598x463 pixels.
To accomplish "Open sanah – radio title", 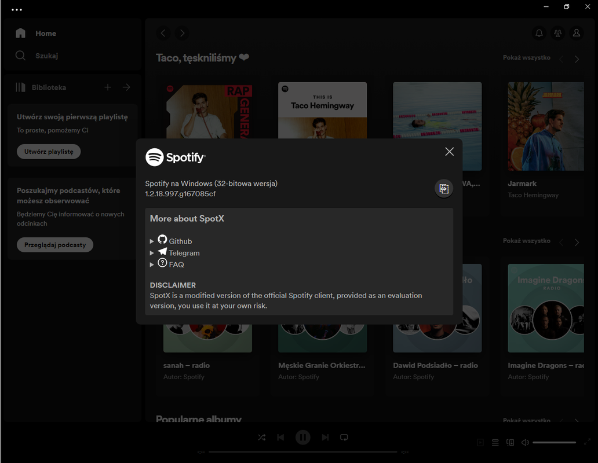I will 187,365.
